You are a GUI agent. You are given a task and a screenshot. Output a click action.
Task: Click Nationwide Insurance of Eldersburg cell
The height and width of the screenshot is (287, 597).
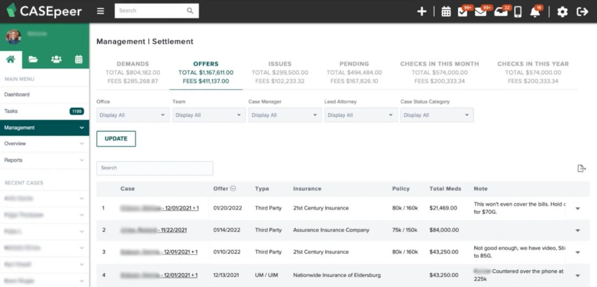tap(337, 275)
